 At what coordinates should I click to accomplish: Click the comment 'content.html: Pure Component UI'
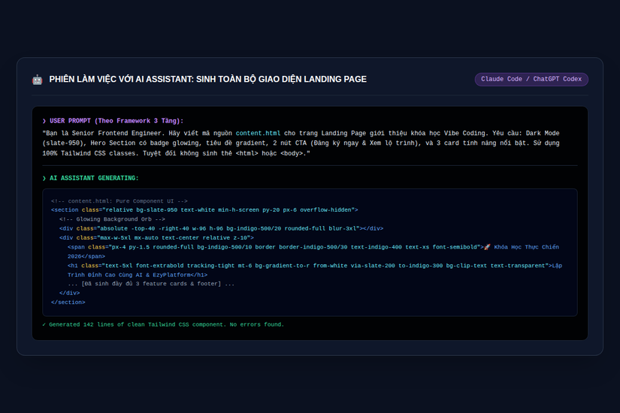[119, 201]
